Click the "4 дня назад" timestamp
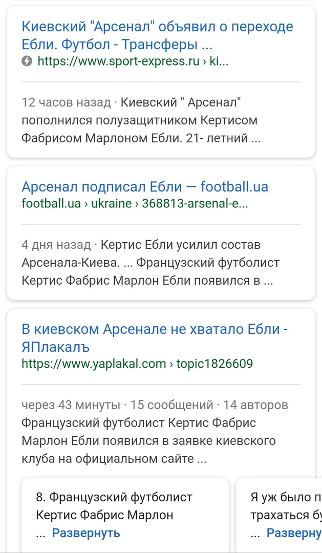The image size is (322, 553). pyautogui.click(x=56, y=245)
